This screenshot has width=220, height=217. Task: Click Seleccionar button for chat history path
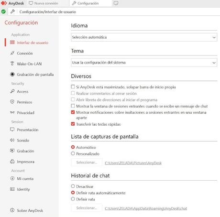pyautogui.click(x=87, y=208)
